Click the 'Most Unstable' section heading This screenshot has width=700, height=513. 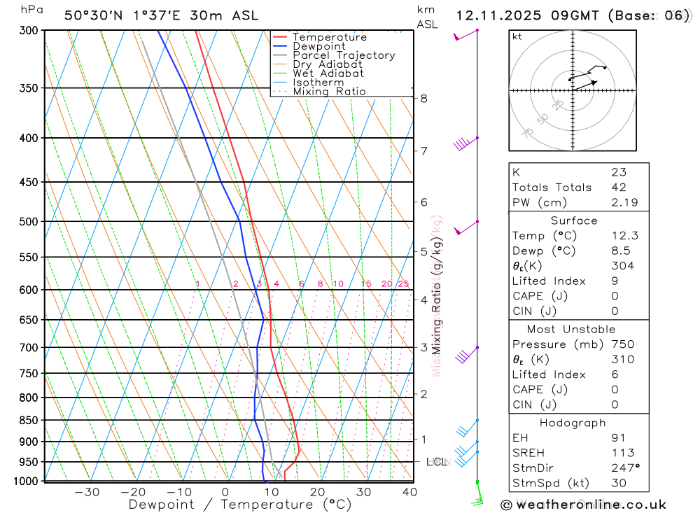pos(571,330)
